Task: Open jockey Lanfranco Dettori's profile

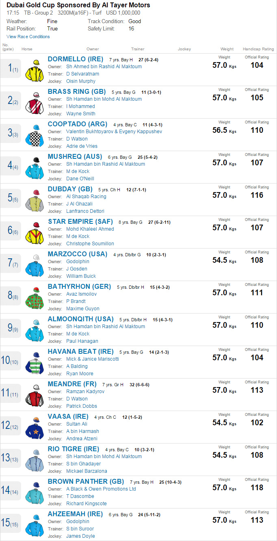Action: [85, 211]
